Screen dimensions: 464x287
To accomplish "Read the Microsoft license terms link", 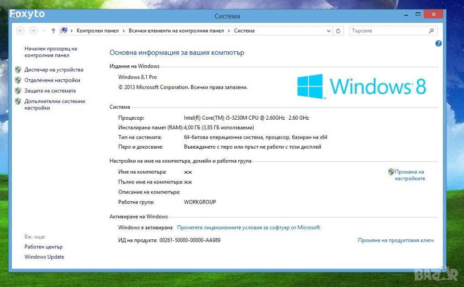I will (248, 228).
